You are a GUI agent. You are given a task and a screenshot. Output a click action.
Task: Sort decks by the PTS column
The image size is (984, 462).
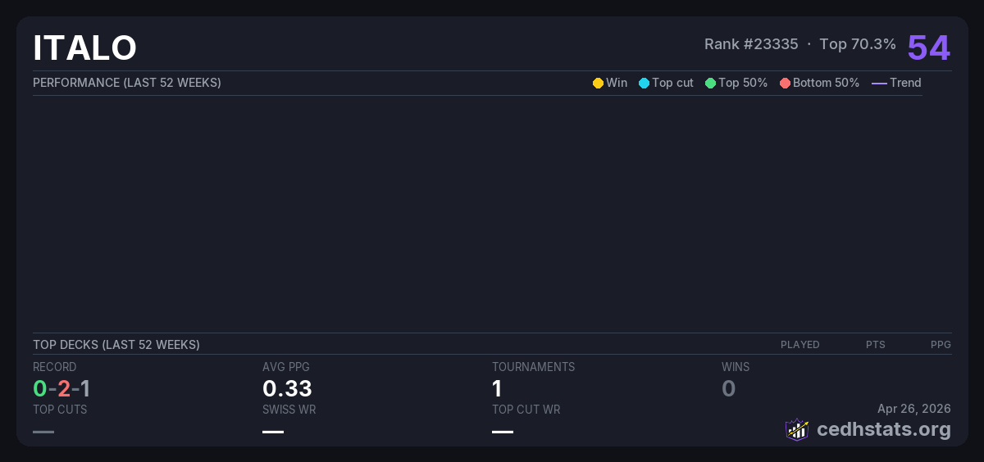click(x=875, y=345)
